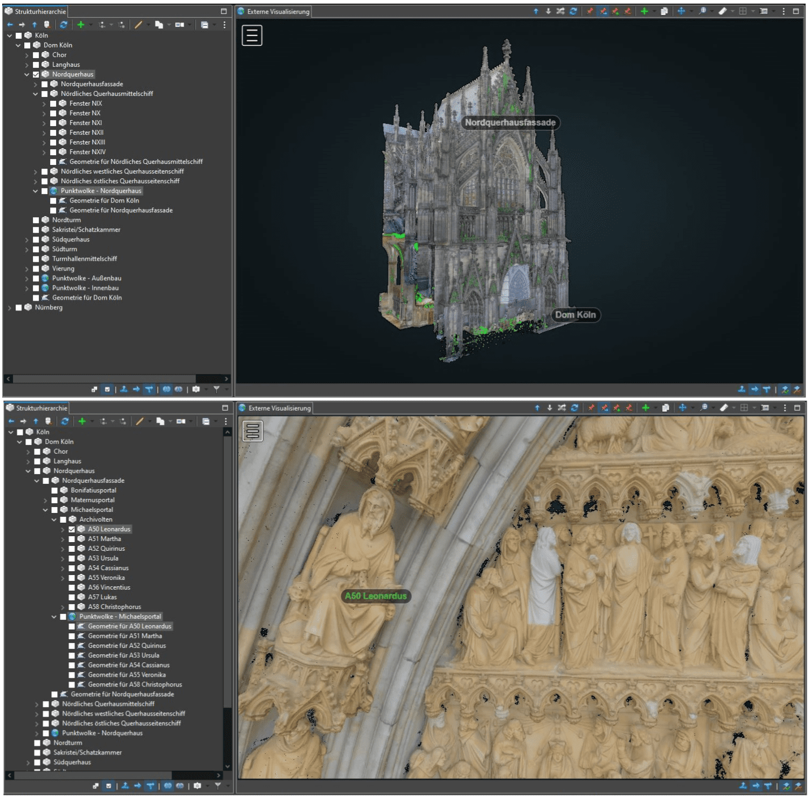Select the A58 Christophorus row

pos(114,607)
